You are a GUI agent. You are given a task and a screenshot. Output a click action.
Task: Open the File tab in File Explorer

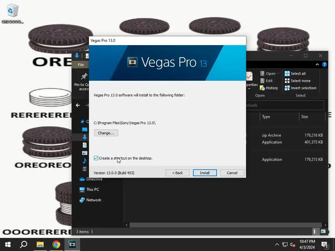[x=81, y=65]
